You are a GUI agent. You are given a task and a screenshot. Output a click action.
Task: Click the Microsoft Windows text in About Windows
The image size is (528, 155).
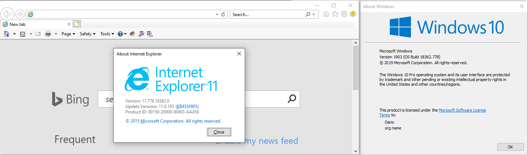click(396, 51)
